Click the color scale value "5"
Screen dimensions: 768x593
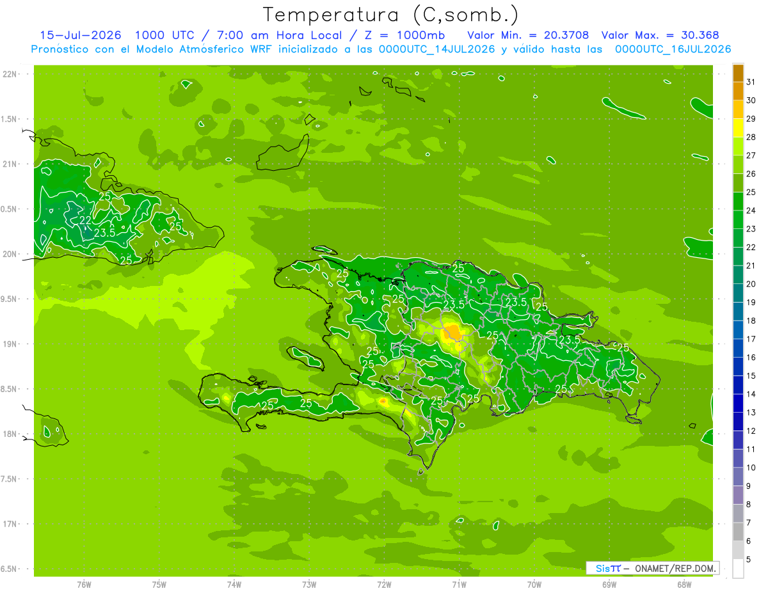click(749, 560)
